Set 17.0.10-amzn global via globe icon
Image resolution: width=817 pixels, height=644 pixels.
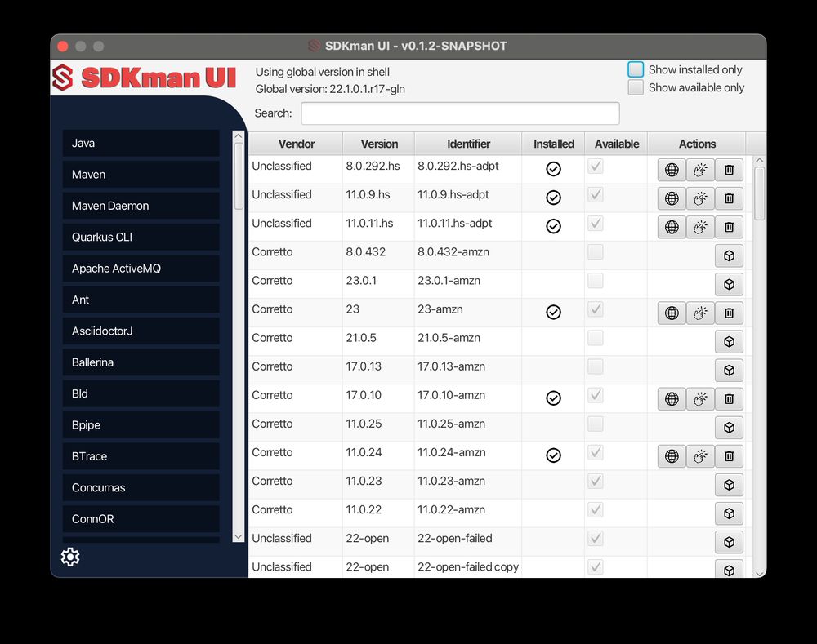coord(672,399)
